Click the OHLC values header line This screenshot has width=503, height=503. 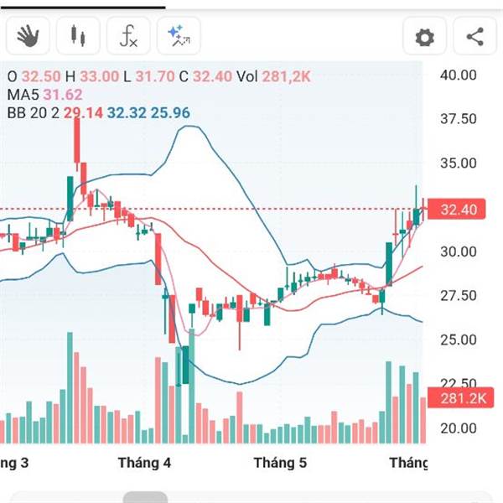[x=159, y=76]
